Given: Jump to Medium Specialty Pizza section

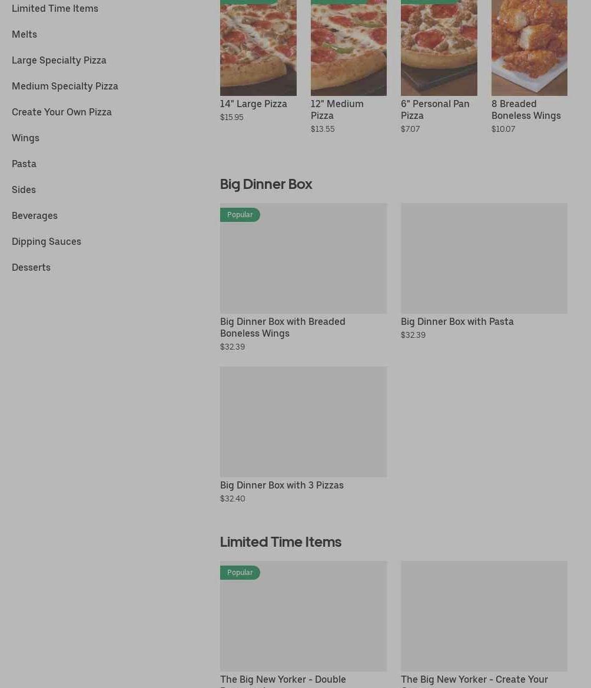Looking at the screenshot, I should [65, 86].
